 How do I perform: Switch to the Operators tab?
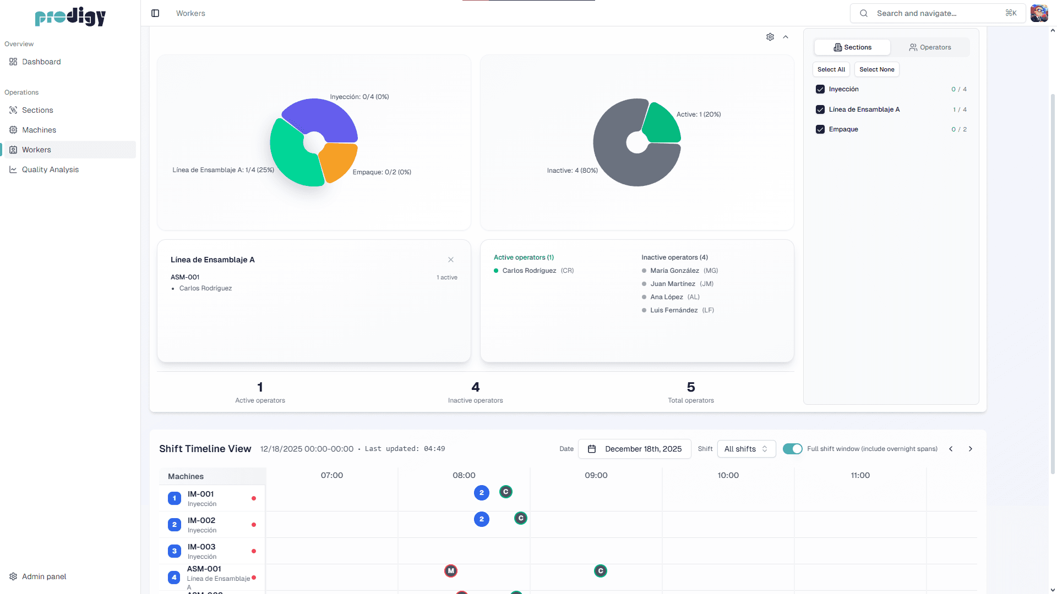(x=930, y=47)
